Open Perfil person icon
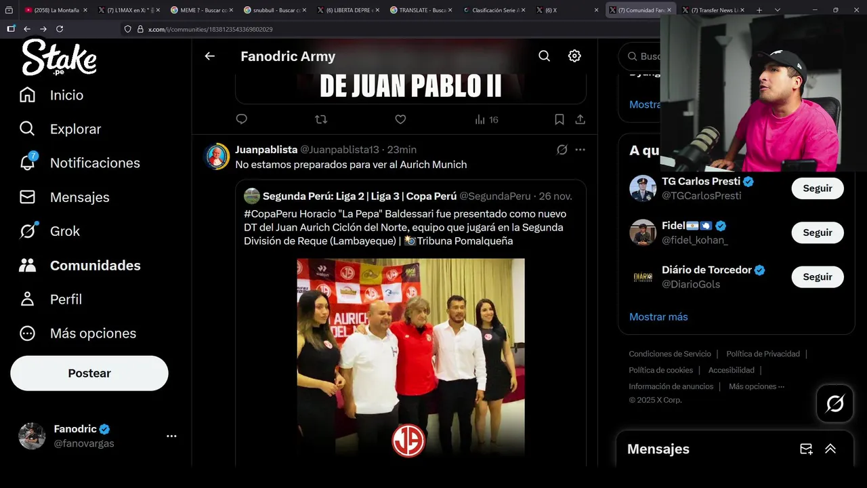Screen dimensions: 867x488 pos(27,299)
